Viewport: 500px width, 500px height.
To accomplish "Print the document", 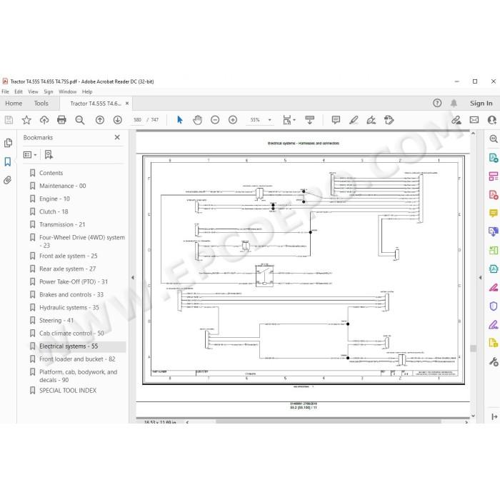I will click(x=61, y=120).
